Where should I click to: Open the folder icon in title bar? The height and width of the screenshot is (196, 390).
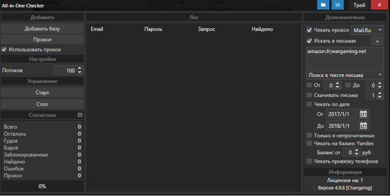click(x=323, y=5)
